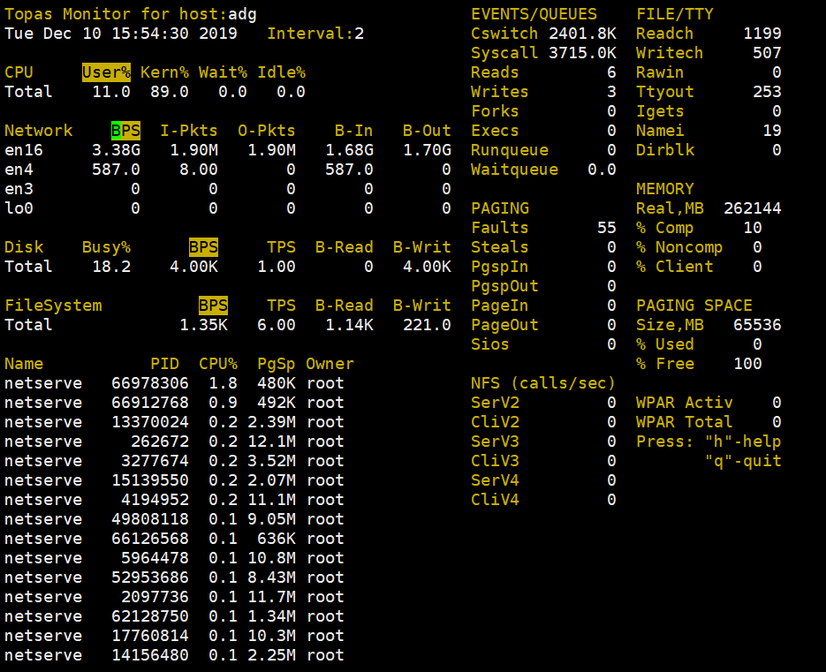Image resolution: width=826 pixels, height=672 pixels.
Task: Click the "h"-help hint text
Action: [x=743, y=442]
